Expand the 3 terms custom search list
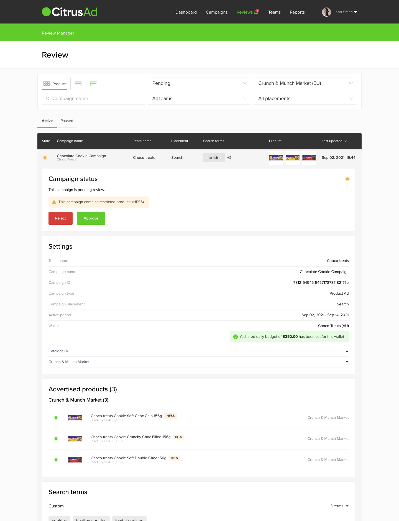The width and height of the screenshot is (399, 521). [347, 506]
